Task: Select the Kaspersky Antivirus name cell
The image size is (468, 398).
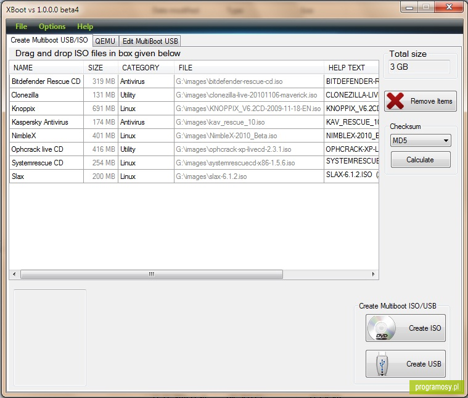Action: (46, 122)
